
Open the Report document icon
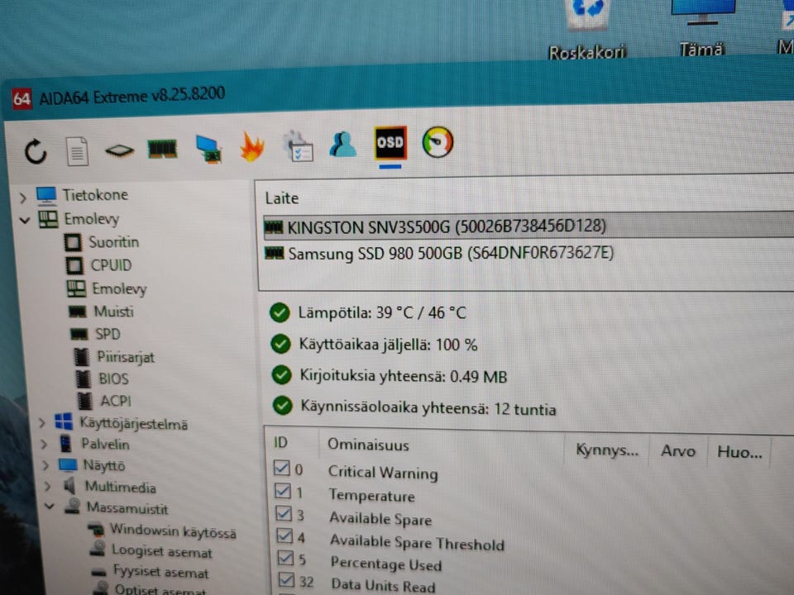78,150
